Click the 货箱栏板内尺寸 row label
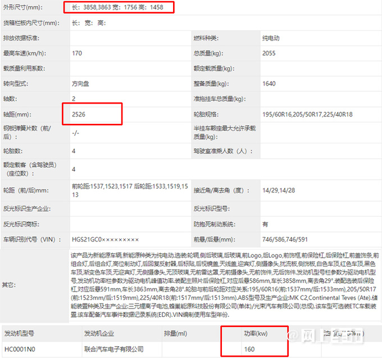Screen dimensions: 382x358 point(31,23)
